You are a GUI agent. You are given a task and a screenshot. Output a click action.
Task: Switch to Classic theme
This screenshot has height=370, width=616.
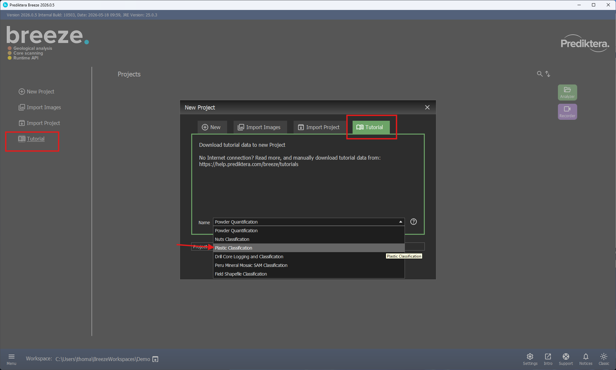[604, 359]
